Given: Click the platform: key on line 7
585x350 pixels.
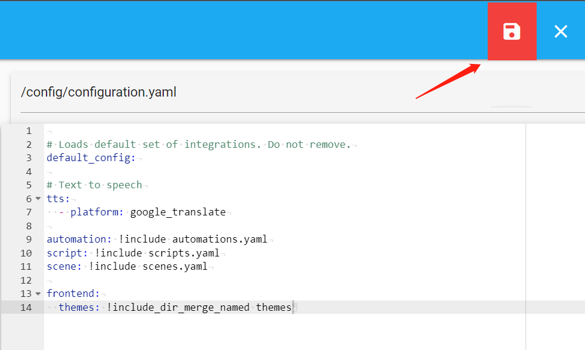Looking at the screenshot, I should 97,212.
